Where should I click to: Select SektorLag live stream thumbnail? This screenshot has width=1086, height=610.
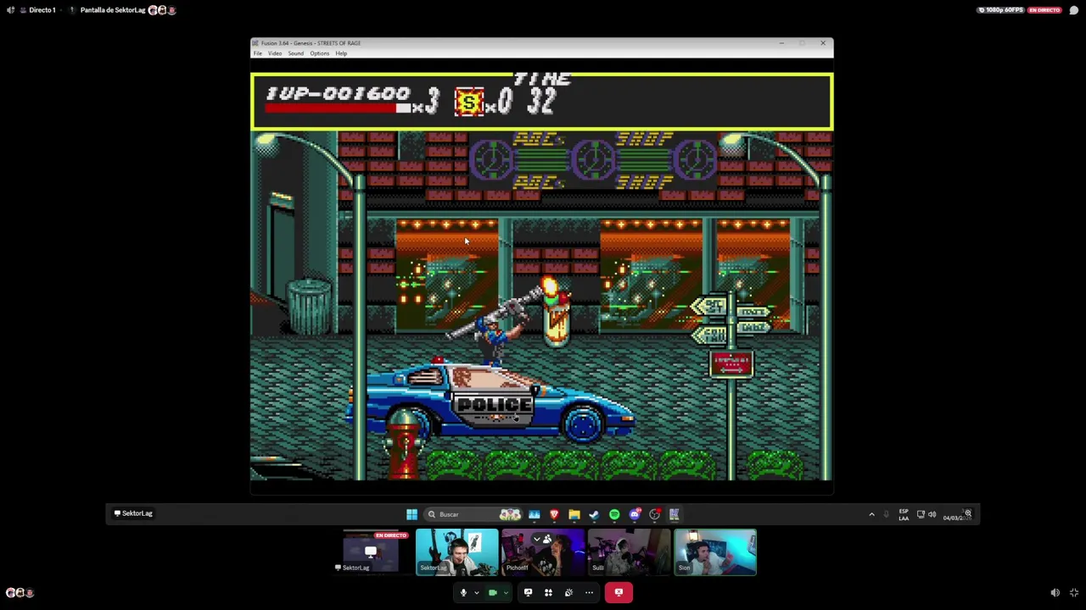tap(370, 552)
